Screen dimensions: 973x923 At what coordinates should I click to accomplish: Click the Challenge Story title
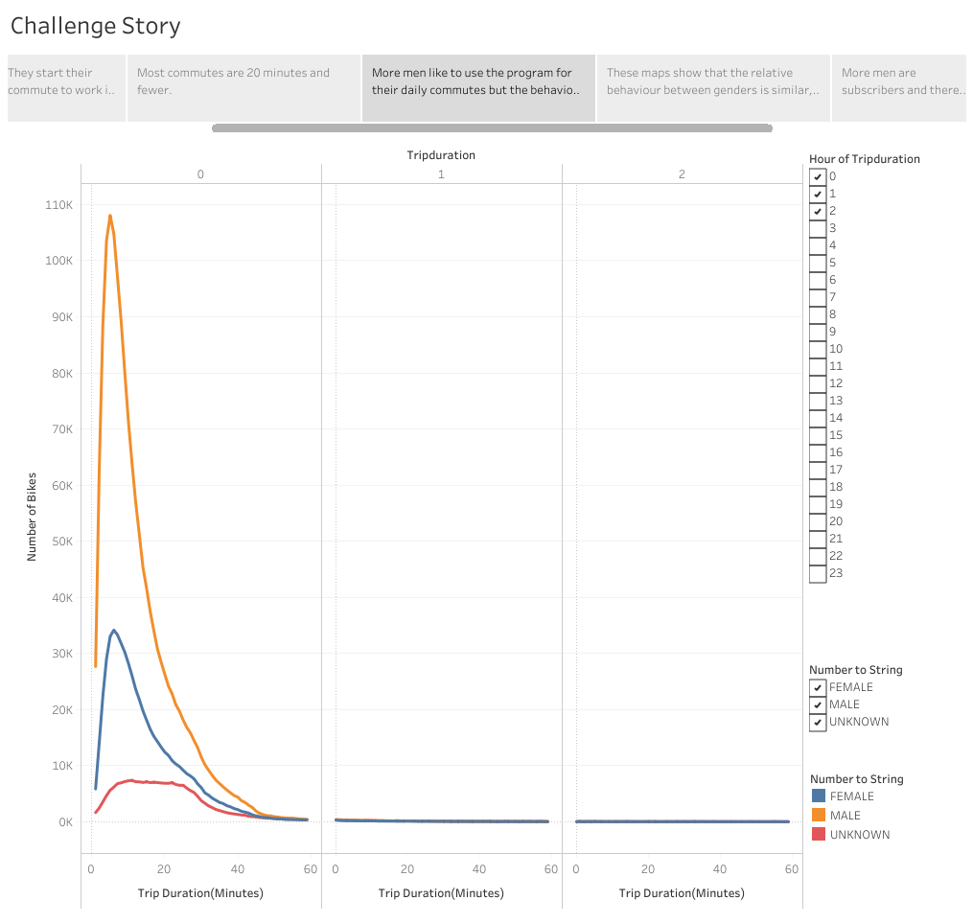pyautogui.click(x=94, y=26)
